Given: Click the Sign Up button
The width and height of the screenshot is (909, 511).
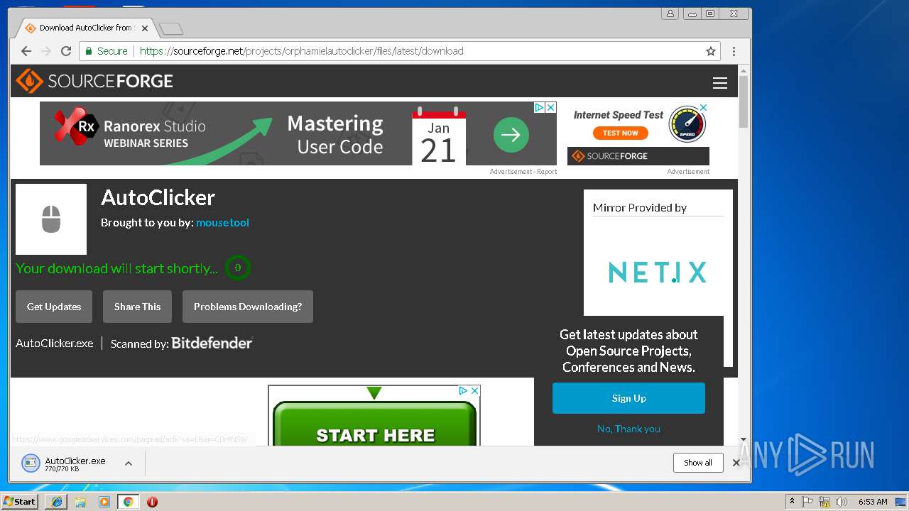Looking at the screenshot, I should click(x=628, y=398).
